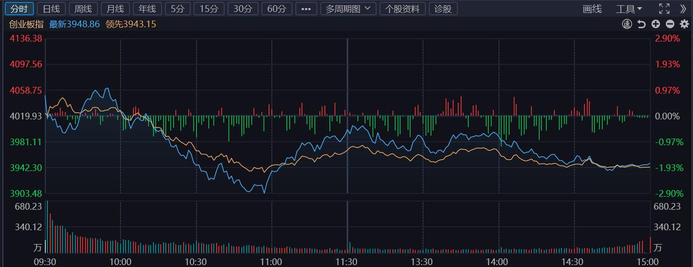693x267 pixels.
Task: Click the 11:30 time axis marker
Action: pyautogui.click(x=346, y=262)
